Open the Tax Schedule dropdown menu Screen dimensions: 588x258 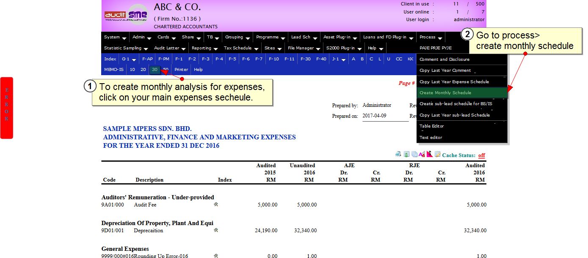pyautogui.click(x=239, y=48)
